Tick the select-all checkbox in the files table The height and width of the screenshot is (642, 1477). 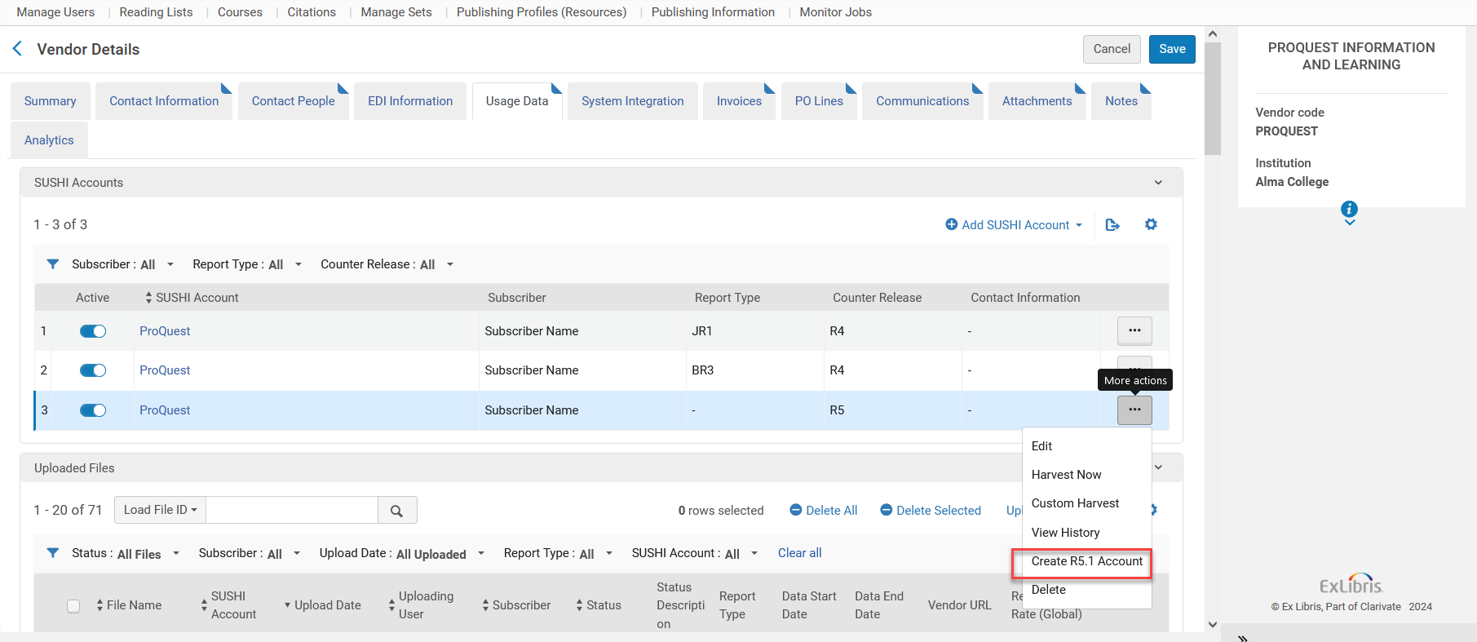[x=73, y=606]
